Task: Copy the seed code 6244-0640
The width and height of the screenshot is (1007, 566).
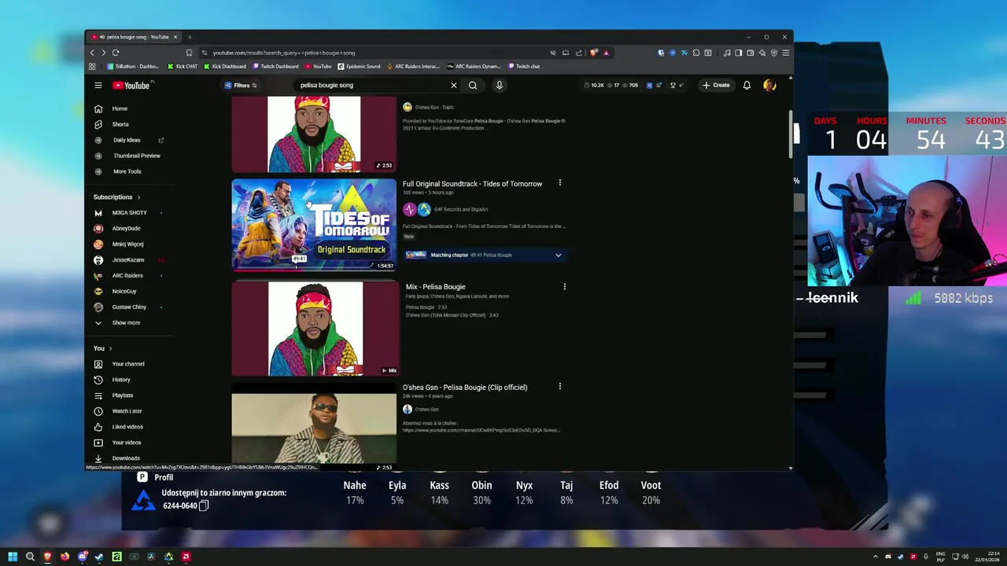Action: [x=204, y=505]
